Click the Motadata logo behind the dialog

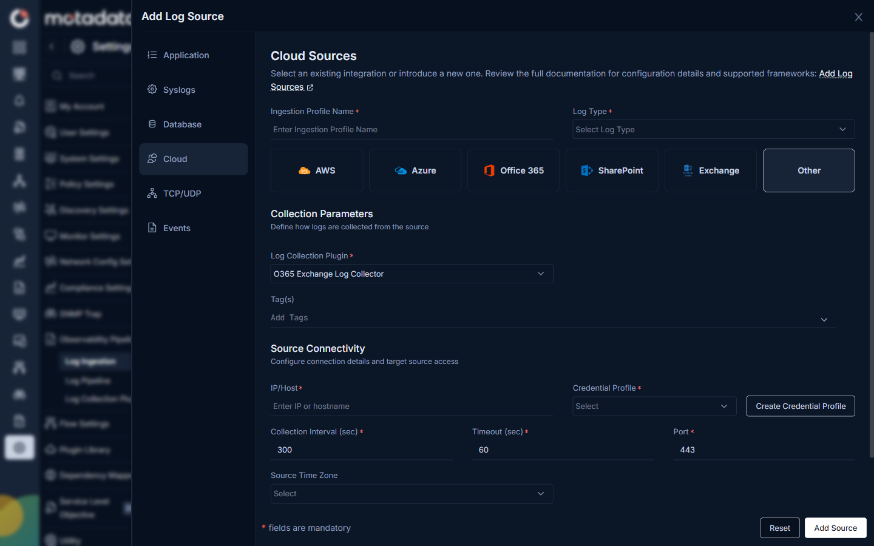click(x=87, y=18)
